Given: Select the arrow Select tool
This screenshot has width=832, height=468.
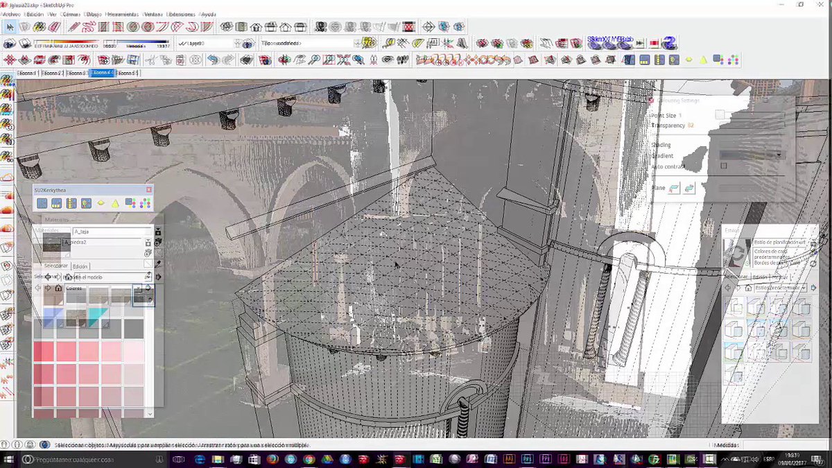Looking at the screenshot, I should [x=10, y=27].
